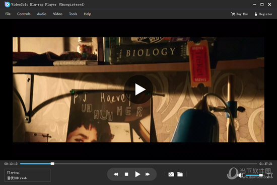This screenshot has width=277, height=185.
Task: Stop playback with the stop button
Action: [x=126, y=174]
